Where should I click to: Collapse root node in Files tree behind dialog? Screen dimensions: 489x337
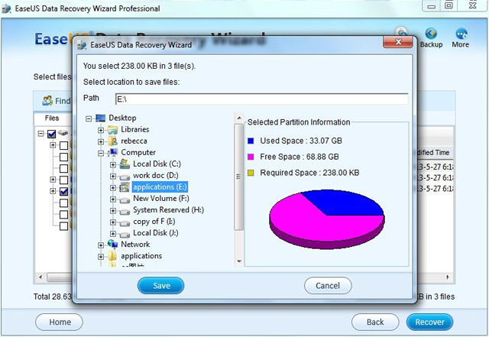point(40,134)
